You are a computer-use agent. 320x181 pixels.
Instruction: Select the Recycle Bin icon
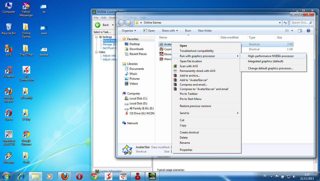(9, 29)
